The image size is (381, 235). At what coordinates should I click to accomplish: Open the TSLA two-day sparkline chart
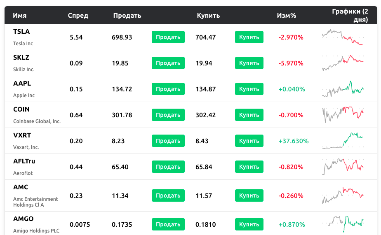[343, 37]
